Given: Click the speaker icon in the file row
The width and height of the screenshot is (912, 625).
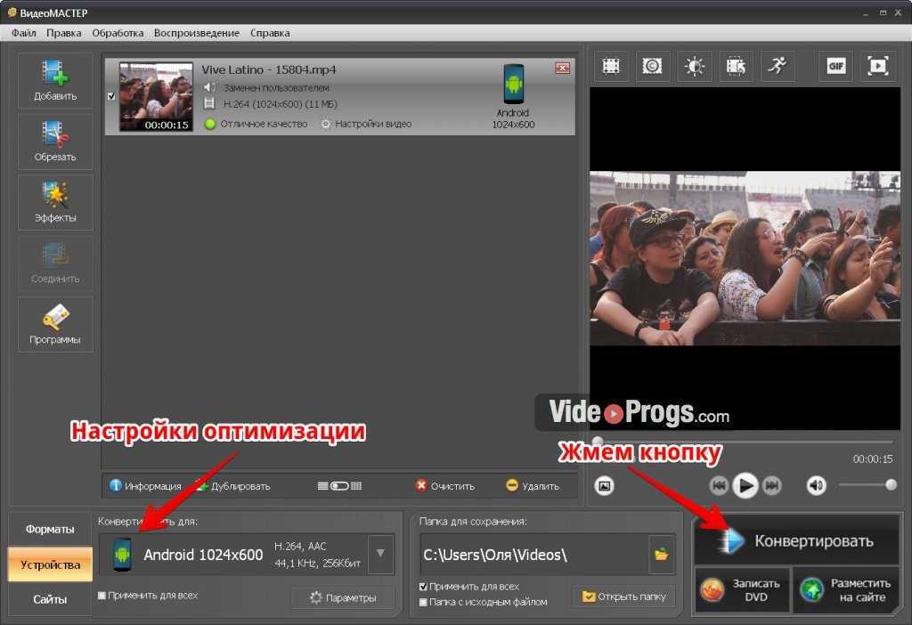Looking at the screenshot, I should (x=209, y=87).
